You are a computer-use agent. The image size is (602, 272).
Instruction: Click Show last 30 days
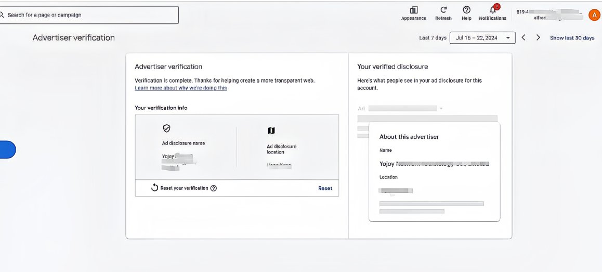pos(572,37)
